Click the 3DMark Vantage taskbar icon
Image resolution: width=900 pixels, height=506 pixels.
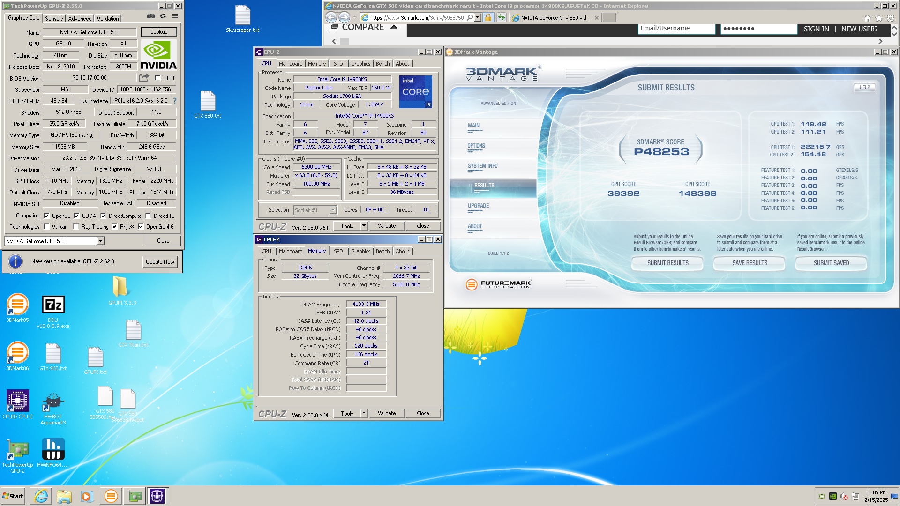(x=111, y=496)
